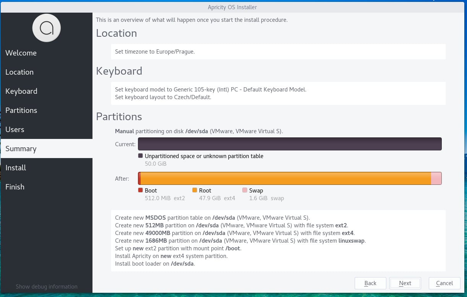Click the red Boot legend square
The height and width of the screenshot is (297, 467).
tap(140, 190)
